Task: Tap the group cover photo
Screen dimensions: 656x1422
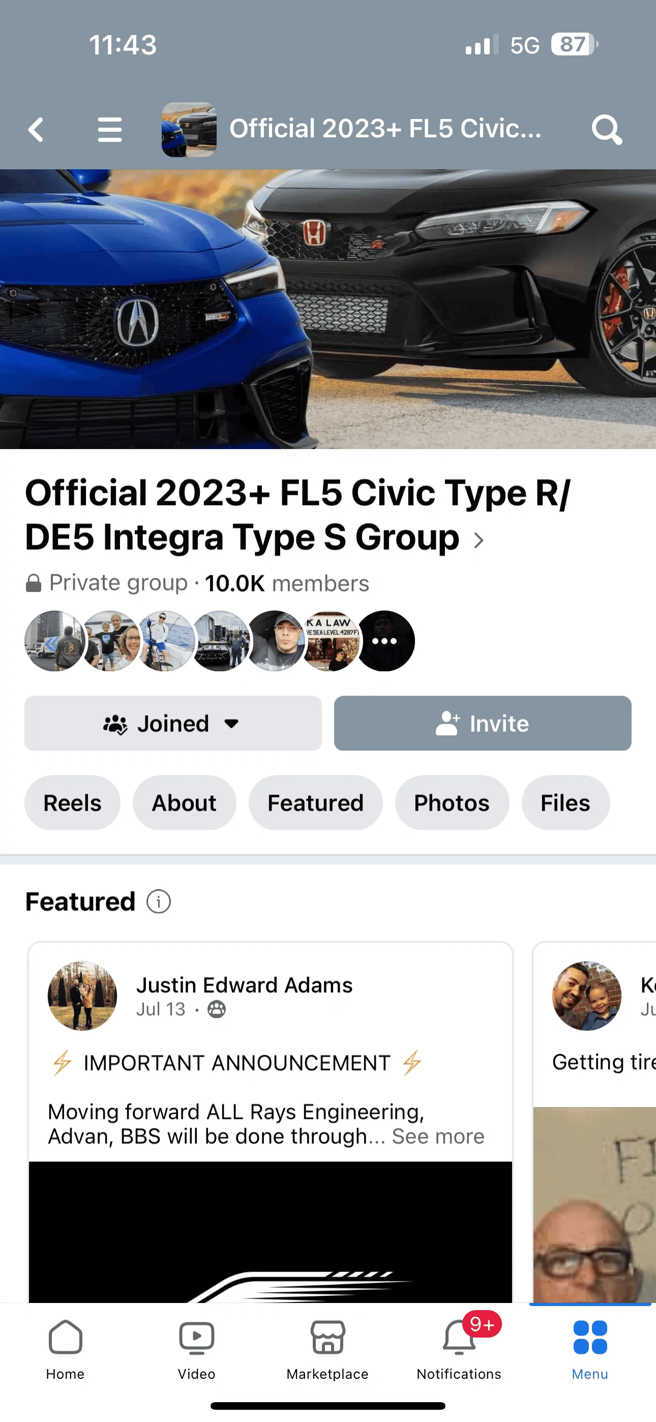Action: (328, 309)
